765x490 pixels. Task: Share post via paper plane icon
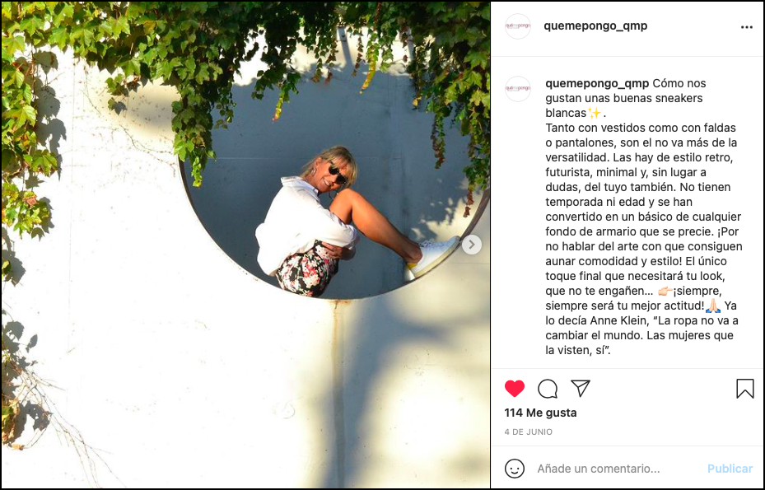(x=581, y=388)
